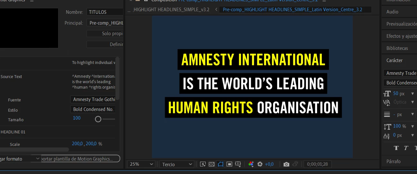
Task: Click Scale value 200,0 first
Action: click(x=77, y=144)
